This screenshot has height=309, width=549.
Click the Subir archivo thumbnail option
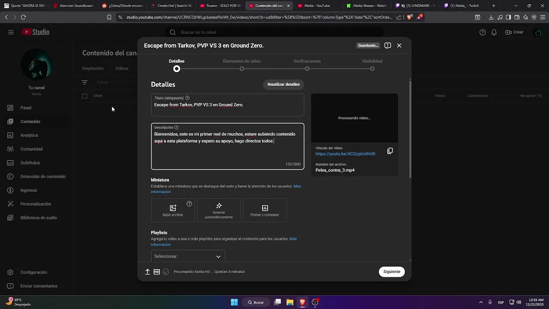pyautogui.click(x=173, y=210)
